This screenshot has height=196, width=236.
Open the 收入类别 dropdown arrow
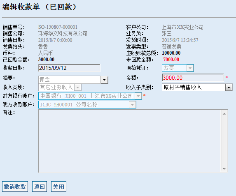point(78,87)
